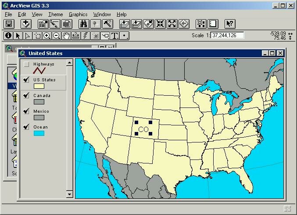
Task: Select the Measure ruler tool
Action: (76, 36)
